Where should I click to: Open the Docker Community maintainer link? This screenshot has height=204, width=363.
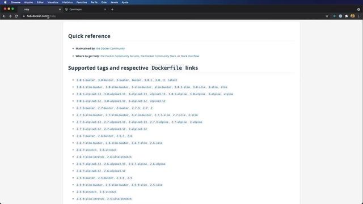[x=110, y=49]
